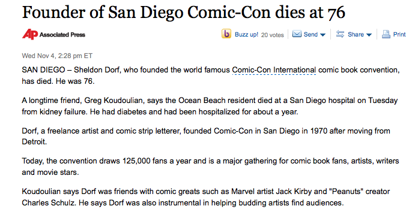The width and height of the screenshot is (415, 221).
Task: Click the envelope Send icon
Action: coord(297,34)
